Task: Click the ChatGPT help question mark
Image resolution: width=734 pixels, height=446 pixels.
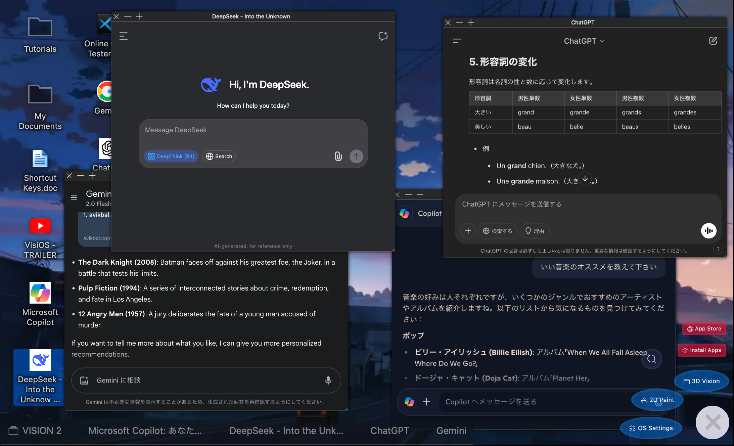Action: pos(718,249)
